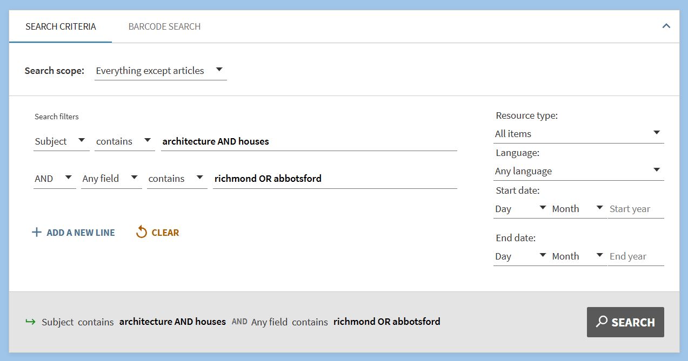Screen dimensions: 688x361
Task: Click the End year input field
Action: 636,256
